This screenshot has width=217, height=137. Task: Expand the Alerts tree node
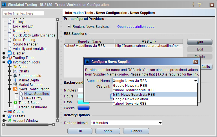[x=10, y=67]
